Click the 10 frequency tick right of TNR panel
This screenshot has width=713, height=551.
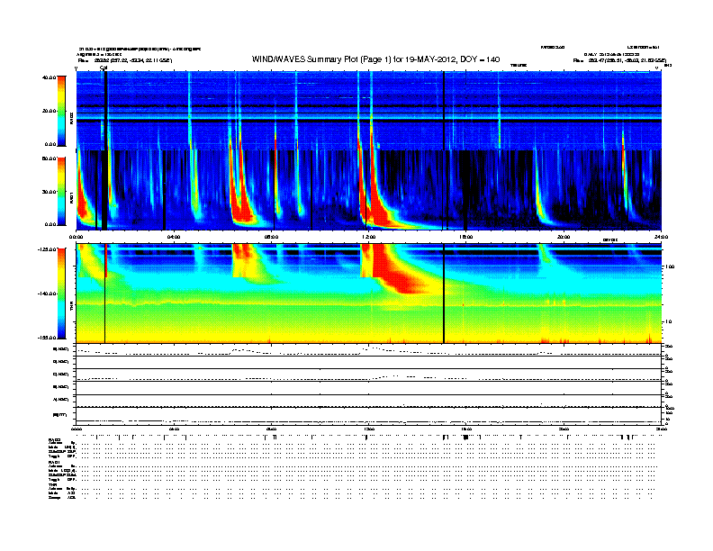tap(668, 321)
